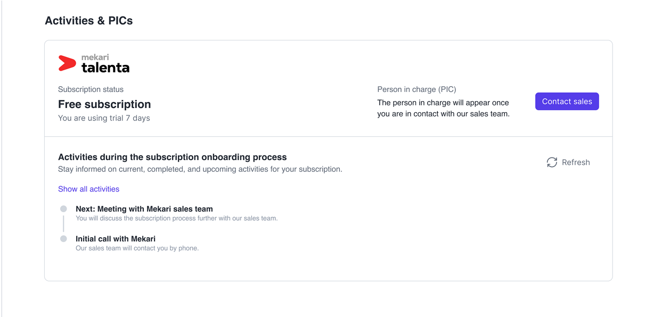Click the talenta wordmark in the logo
Image resolution: width=654 pixels, height=317 pixels.
(x=105, y=68)
